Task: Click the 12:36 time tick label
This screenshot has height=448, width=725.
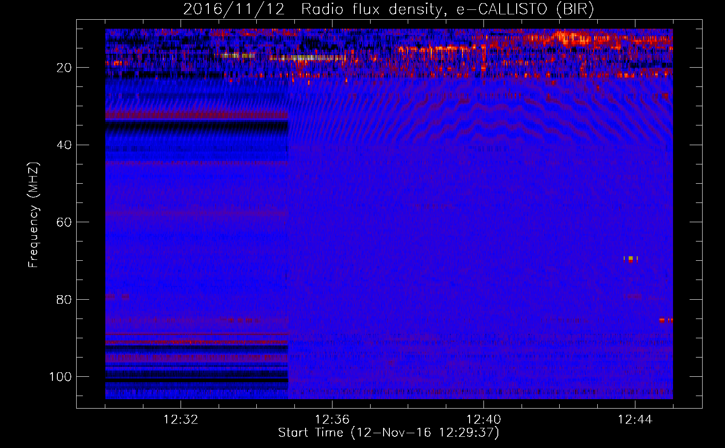Action: [x=332, y=420]
